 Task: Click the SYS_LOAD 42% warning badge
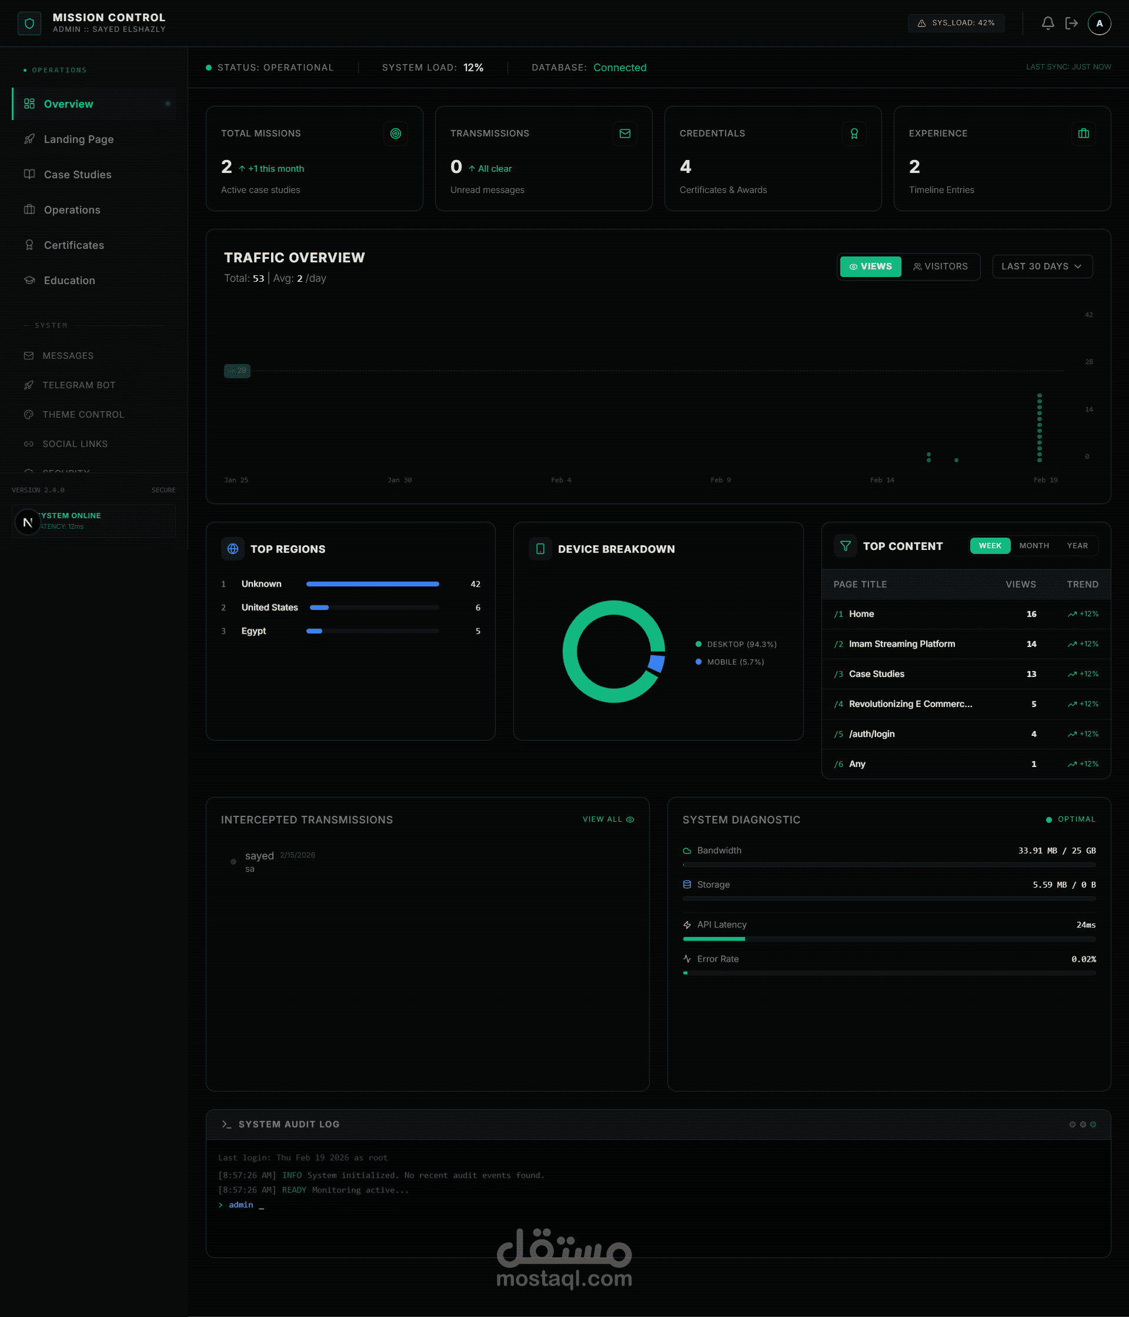pos(956,23)
